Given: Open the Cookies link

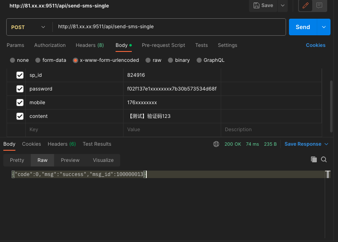Looking at the screenshot, I should 316,45.
